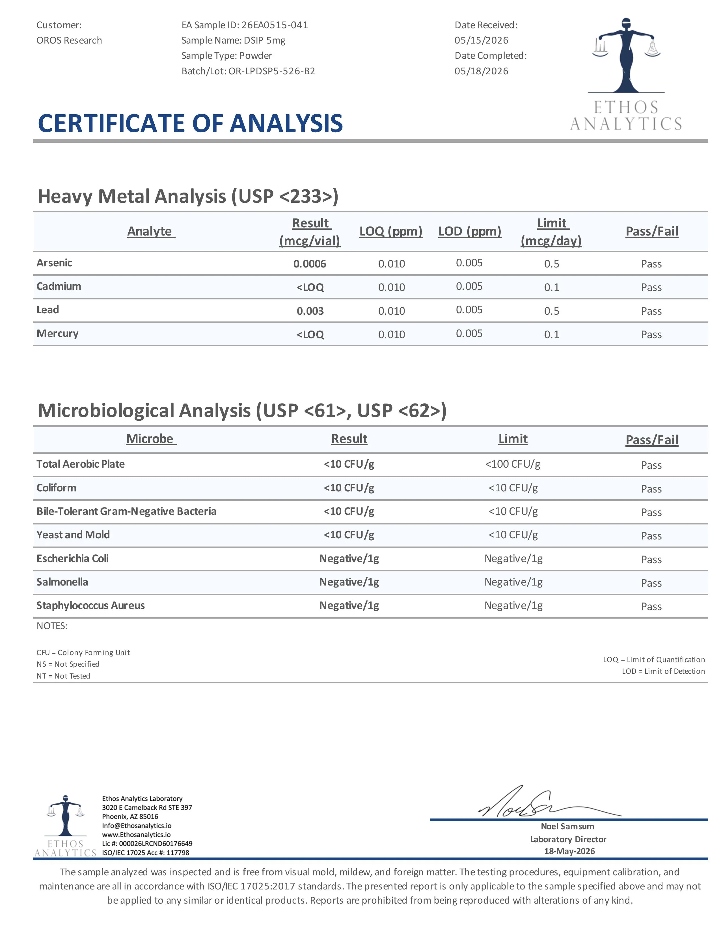This screenshot has width=721, height=933.
Task: Click the Yeast and Mold row label
Action: [x=73, y=535]
